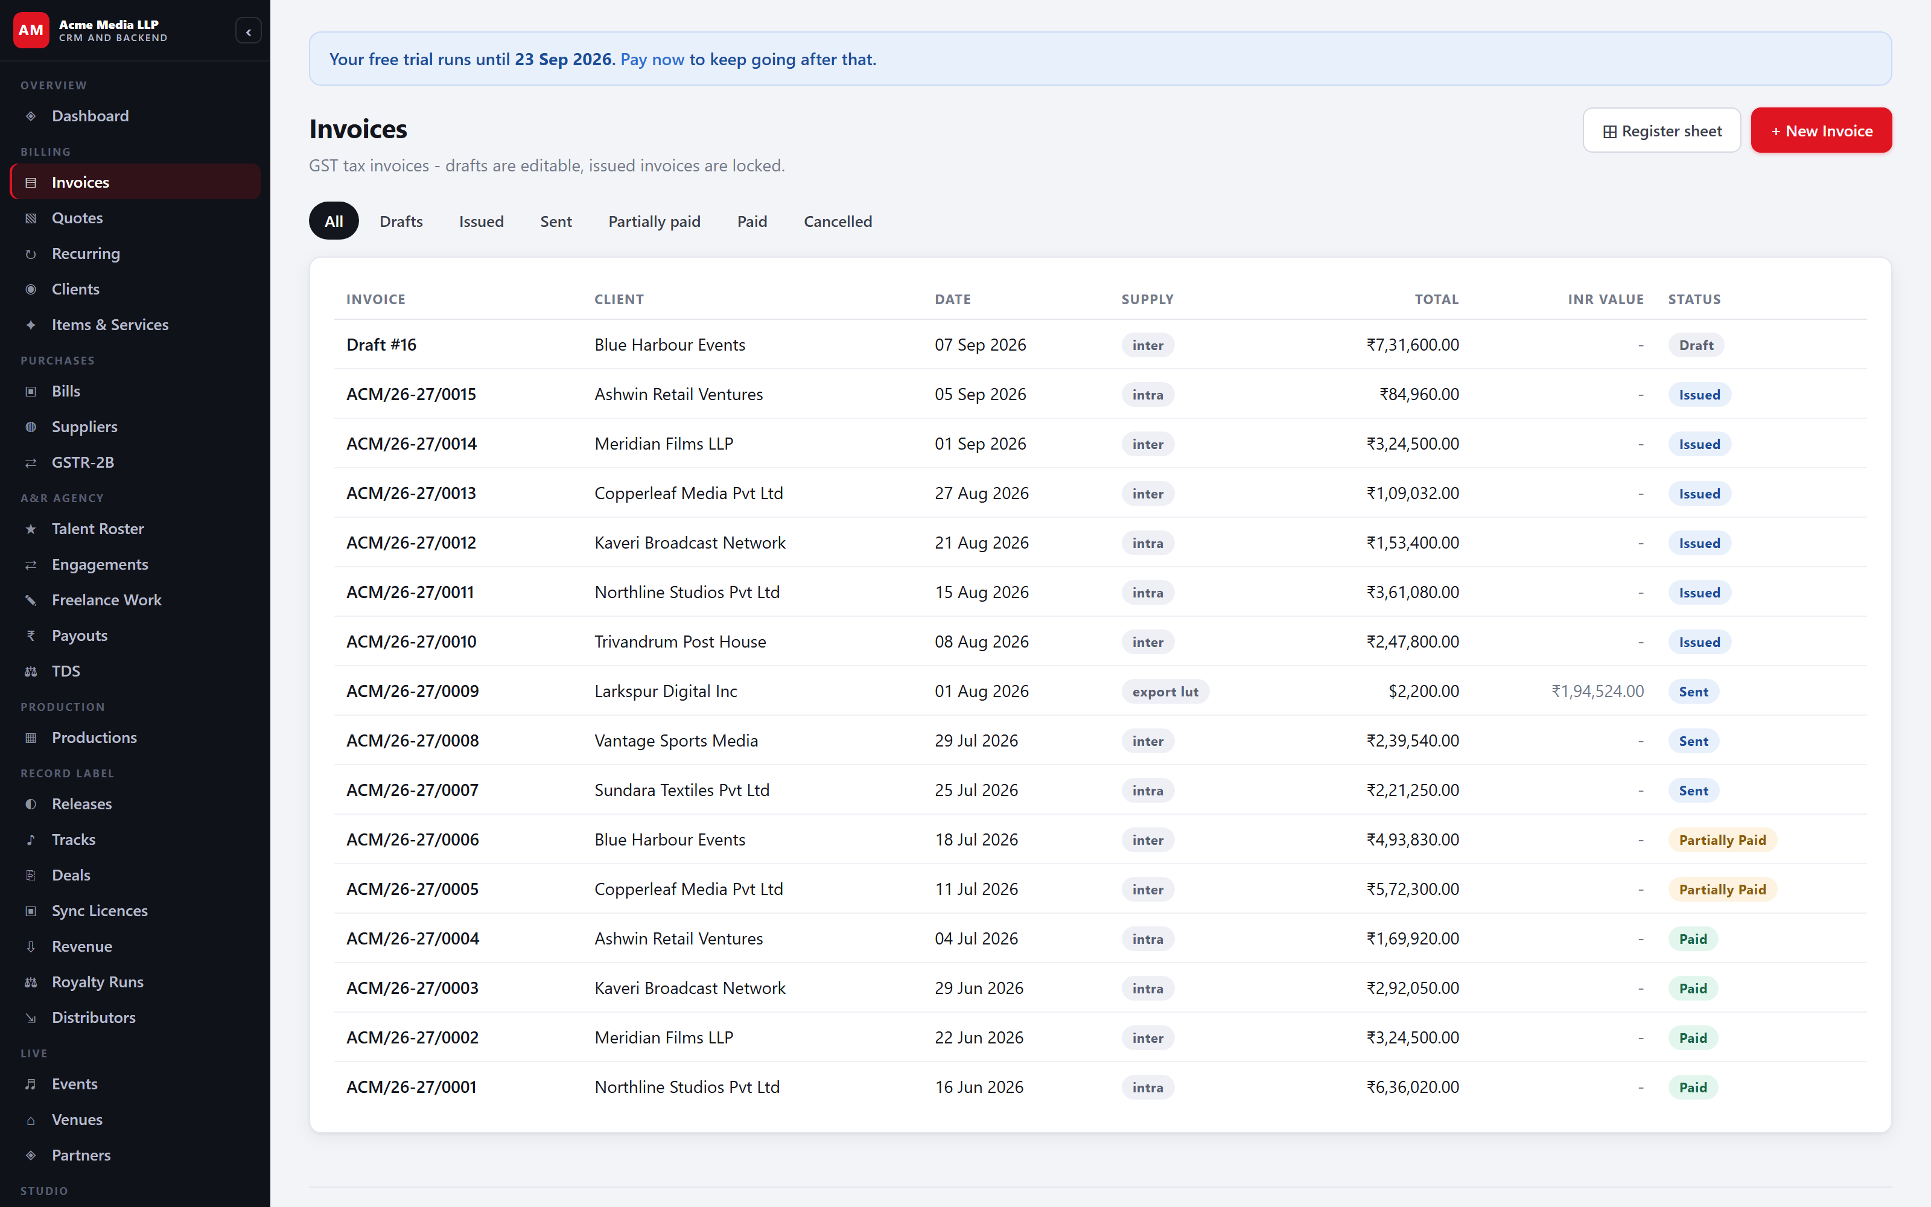Click the Royalty Runs scales icon

click(x=30, y=982)
